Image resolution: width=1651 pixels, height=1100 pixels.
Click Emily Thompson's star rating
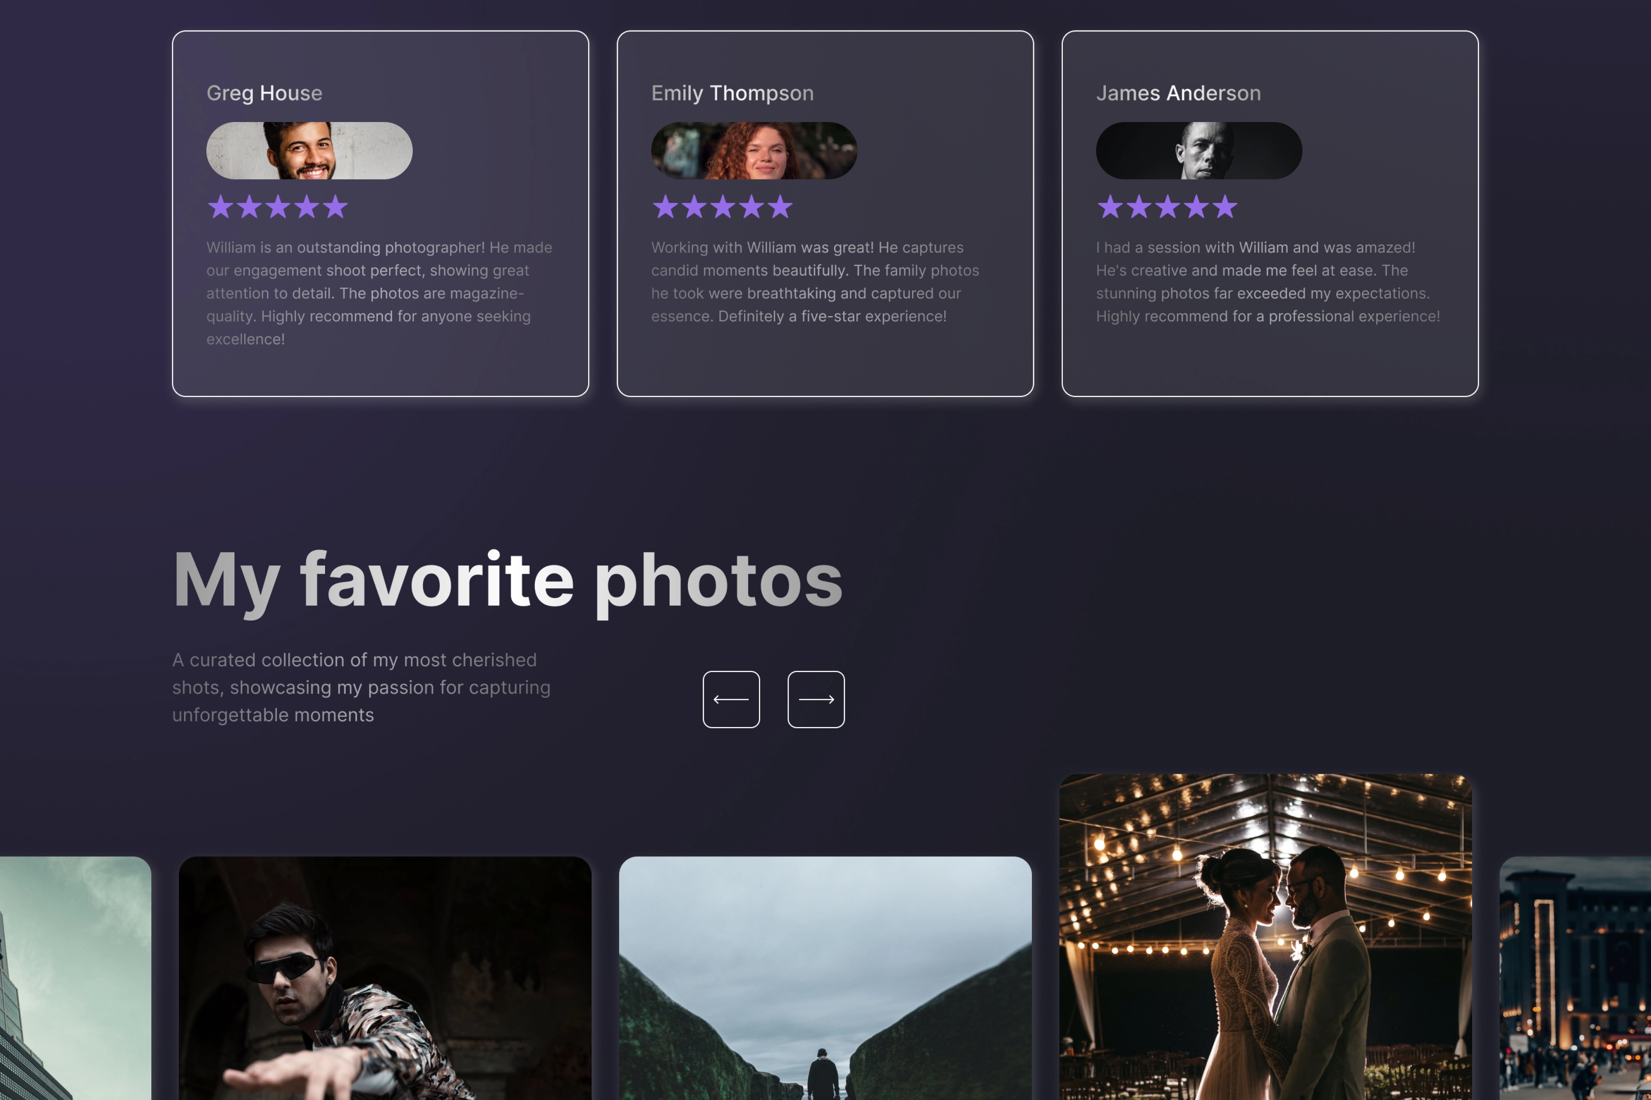point(722,207)
